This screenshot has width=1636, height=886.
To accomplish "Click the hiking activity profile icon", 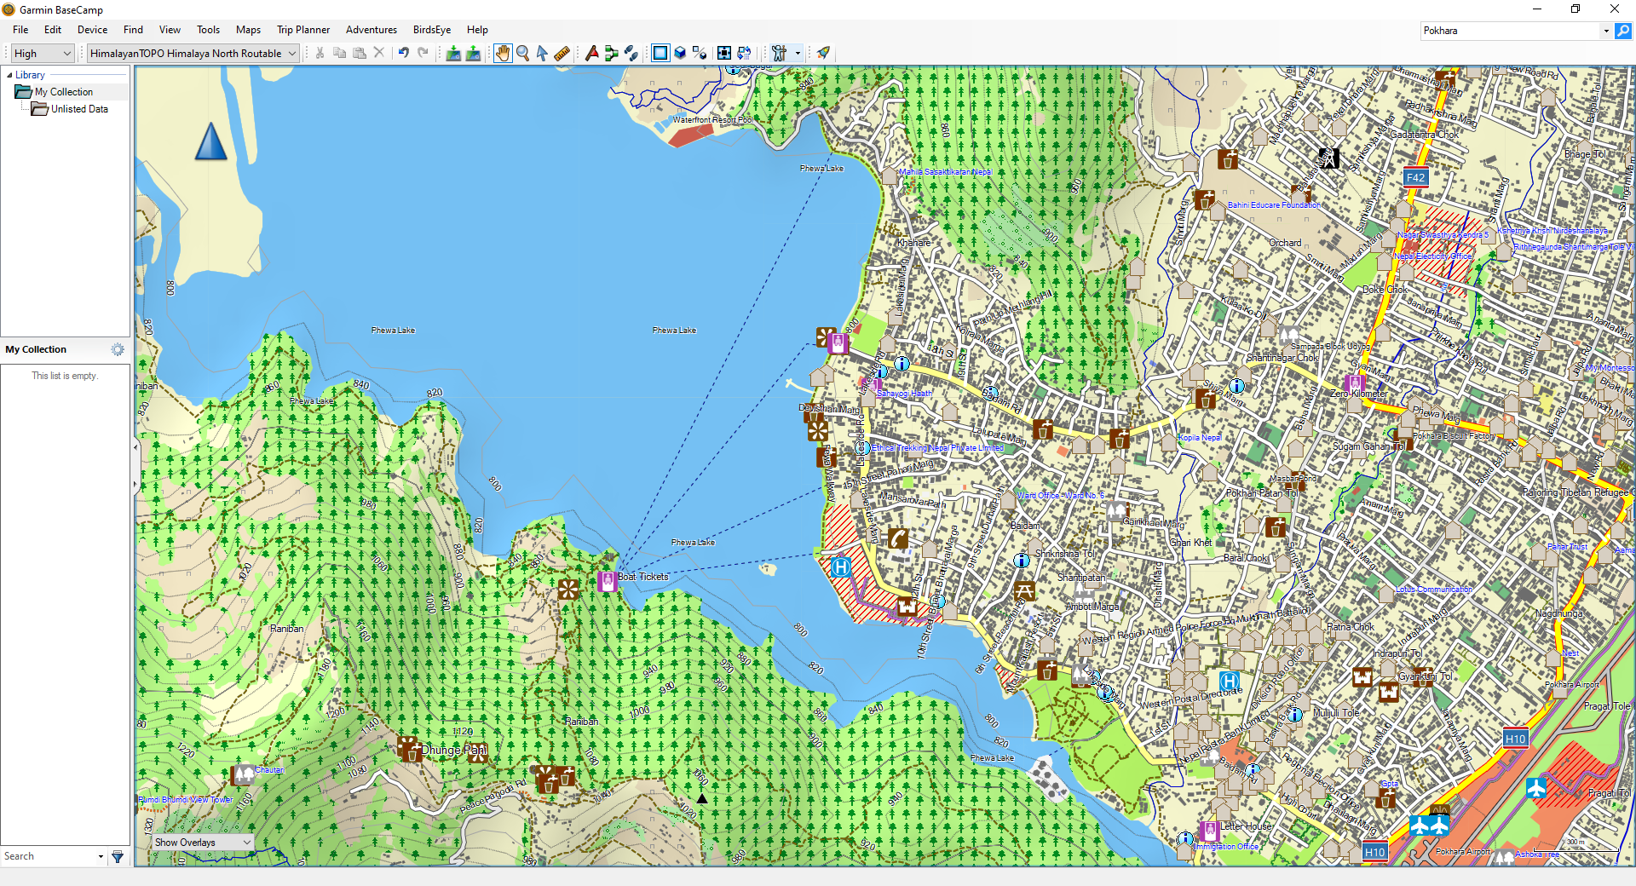I will tap(779, 53).
